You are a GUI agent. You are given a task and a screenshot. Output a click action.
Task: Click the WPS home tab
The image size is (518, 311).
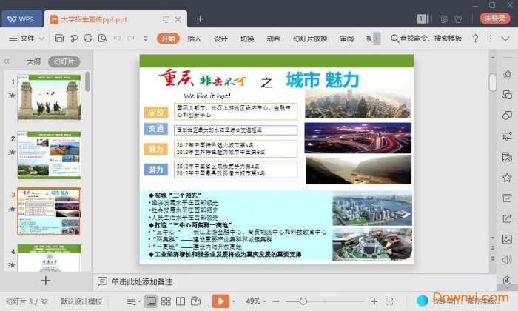21,19
